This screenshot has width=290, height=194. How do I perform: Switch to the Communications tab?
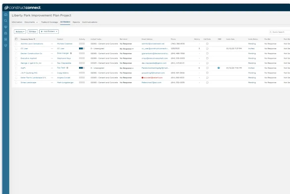tap(90, 22)
